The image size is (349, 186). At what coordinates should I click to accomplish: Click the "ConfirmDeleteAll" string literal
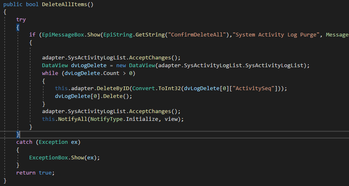(197, 35)
